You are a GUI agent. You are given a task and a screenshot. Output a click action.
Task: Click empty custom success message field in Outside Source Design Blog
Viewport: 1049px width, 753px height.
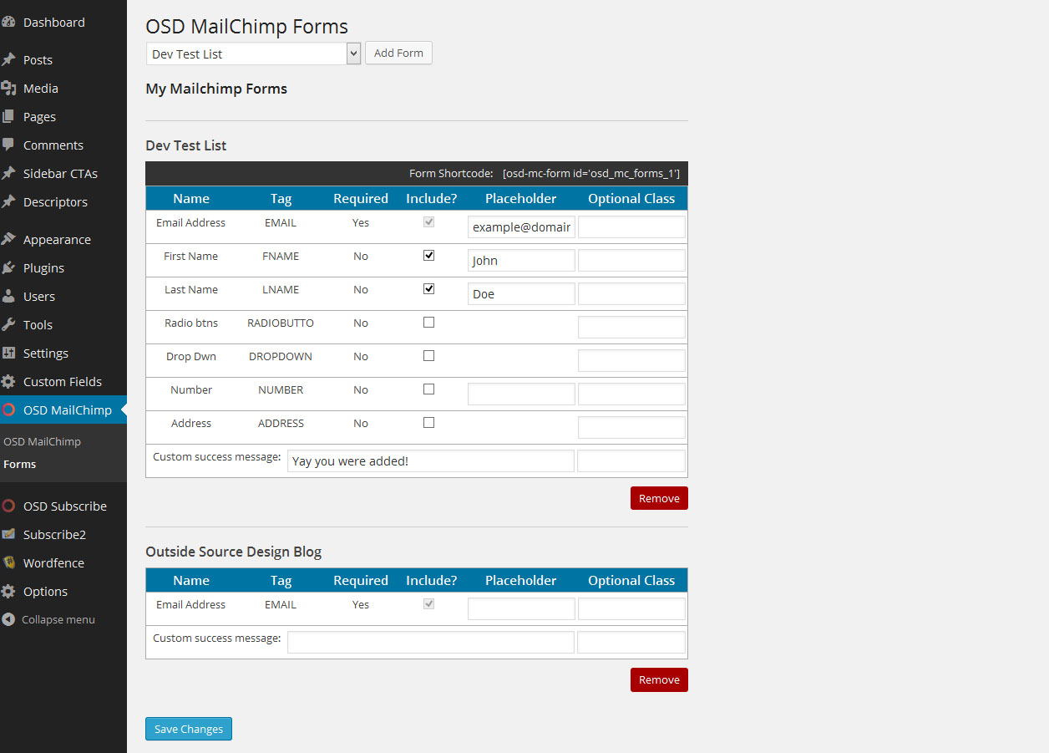(431, 642)
